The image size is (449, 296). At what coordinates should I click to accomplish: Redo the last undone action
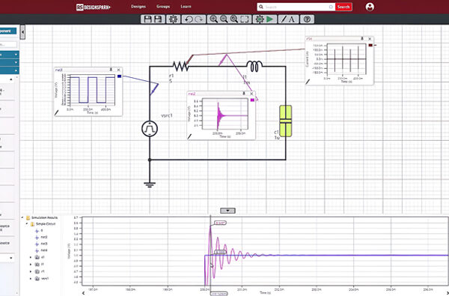(199, 19)
